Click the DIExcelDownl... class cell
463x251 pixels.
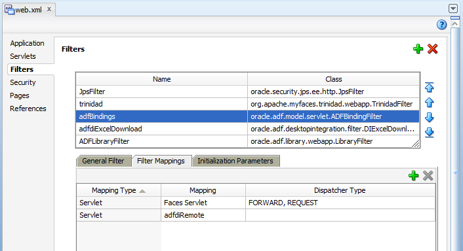333,129
